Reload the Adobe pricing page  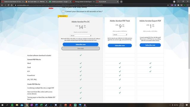click(8, 5)
